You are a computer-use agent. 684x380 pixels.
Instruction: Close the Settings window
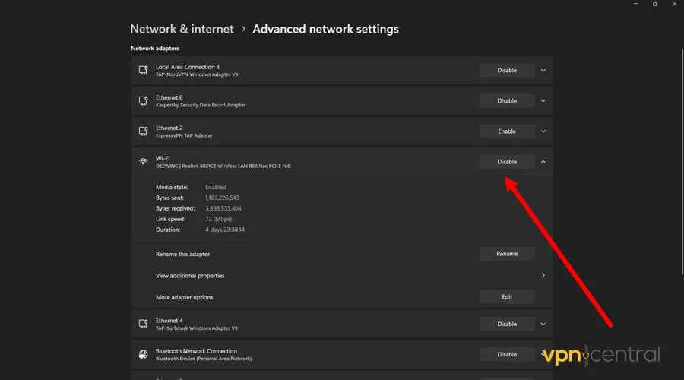(674, 4)
